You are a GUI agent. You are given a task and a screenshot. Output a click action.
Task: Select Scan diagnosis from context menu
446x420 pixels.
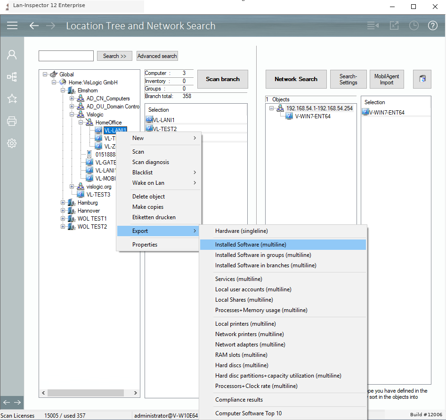click(158, 162)
